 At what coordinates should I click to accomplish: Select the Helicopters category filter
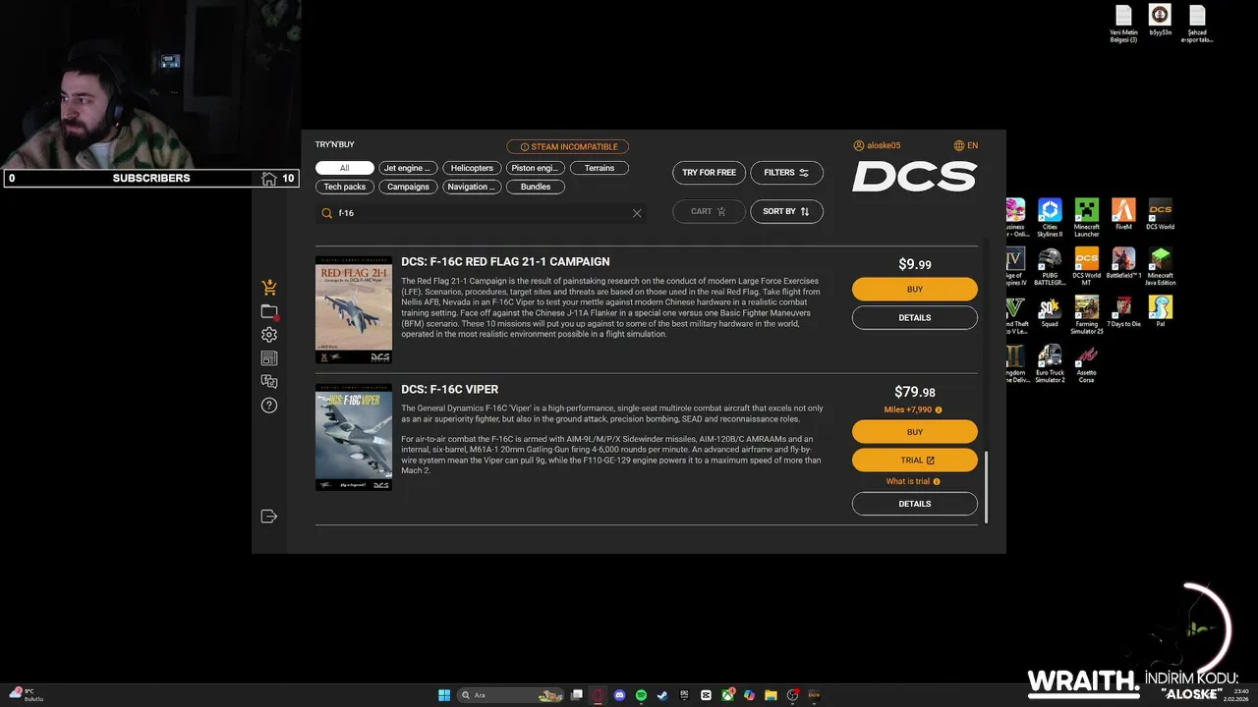click(472, 168)
